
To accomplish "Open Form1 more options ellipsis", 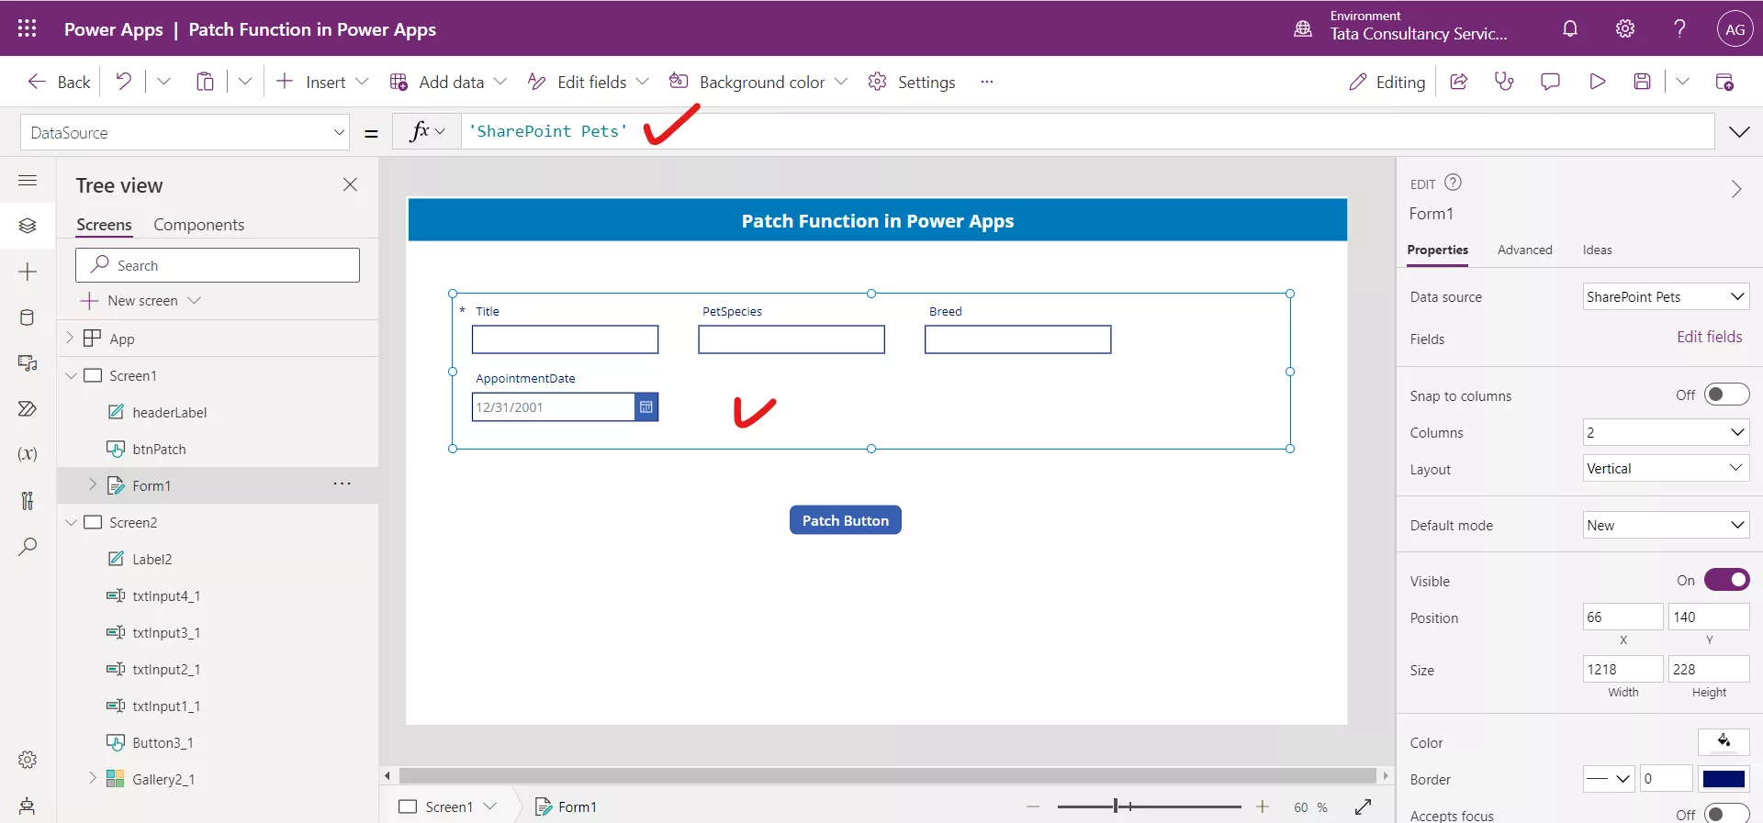I will (x=342, y=484).
